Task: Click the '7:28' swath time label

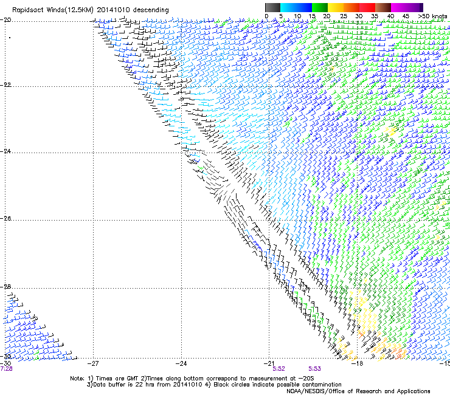Action: pyautogui.click(x=6, y=369)
